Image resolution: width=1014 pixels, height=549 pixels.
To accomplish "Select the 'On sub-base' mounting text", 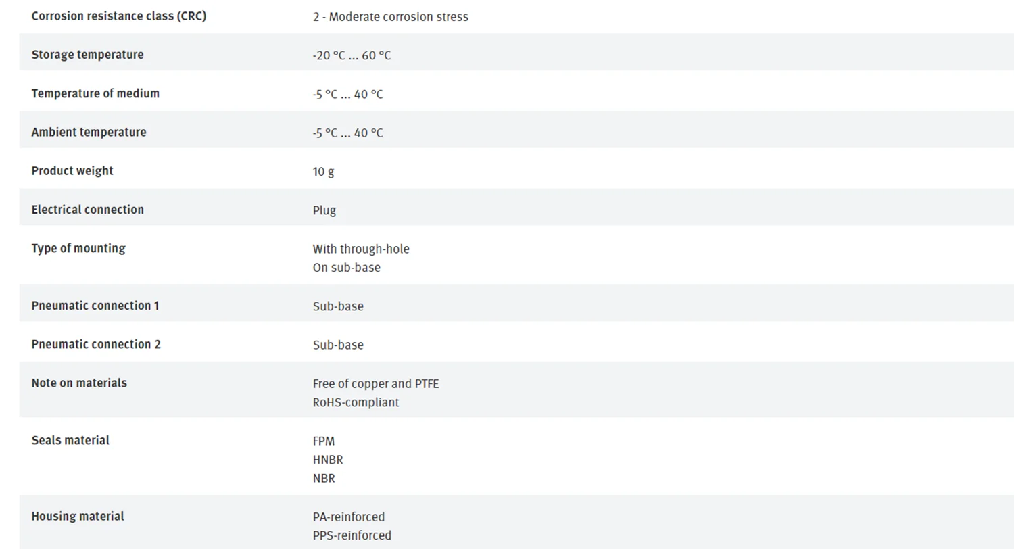I will (x=346, y=268).
